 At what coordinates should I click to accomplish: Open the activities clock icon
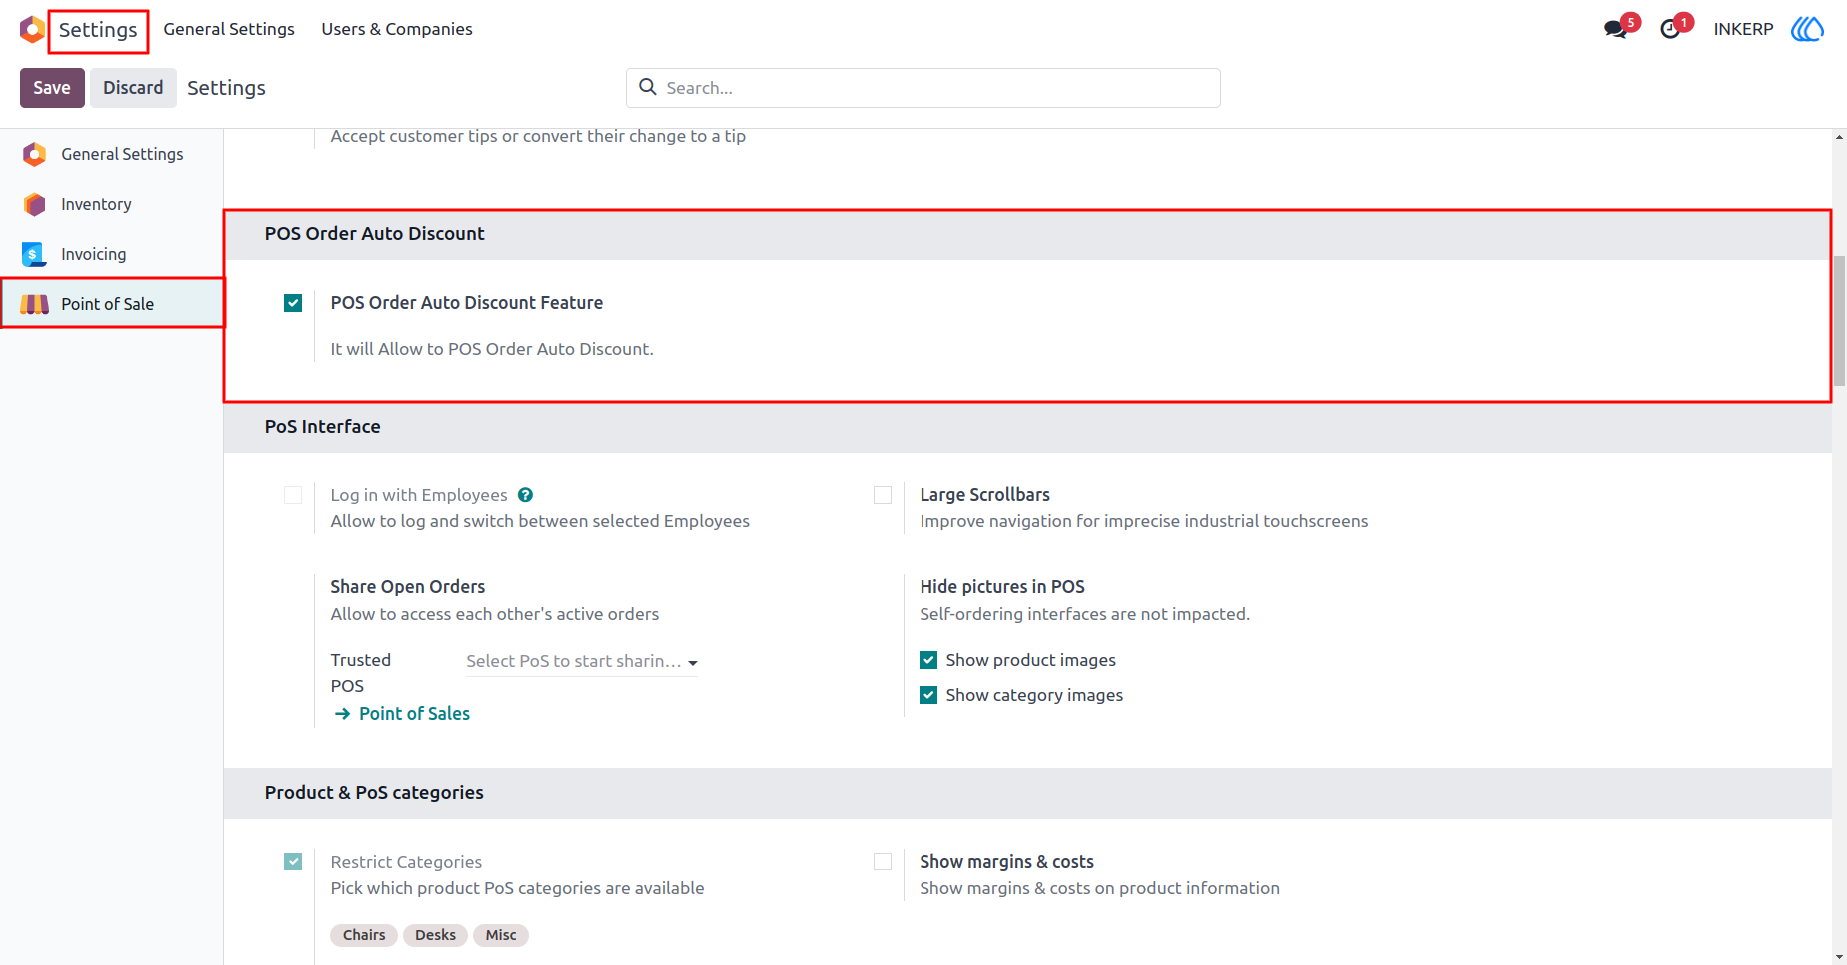1670,29
